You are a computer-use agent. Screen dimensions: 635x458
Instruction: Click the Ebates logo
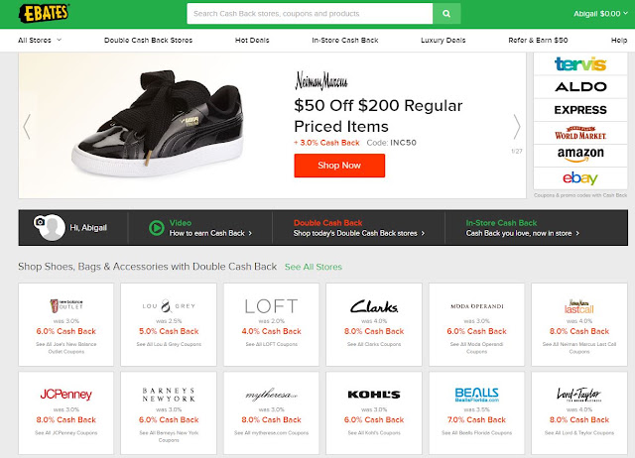(44, 13)
